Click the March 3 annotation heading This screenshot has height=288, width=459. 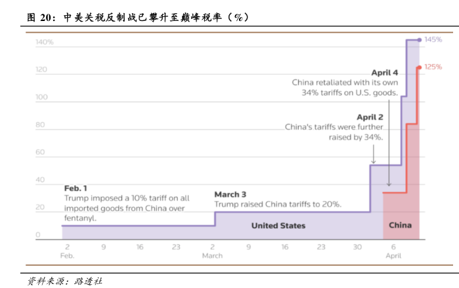(x=230, y=194)
